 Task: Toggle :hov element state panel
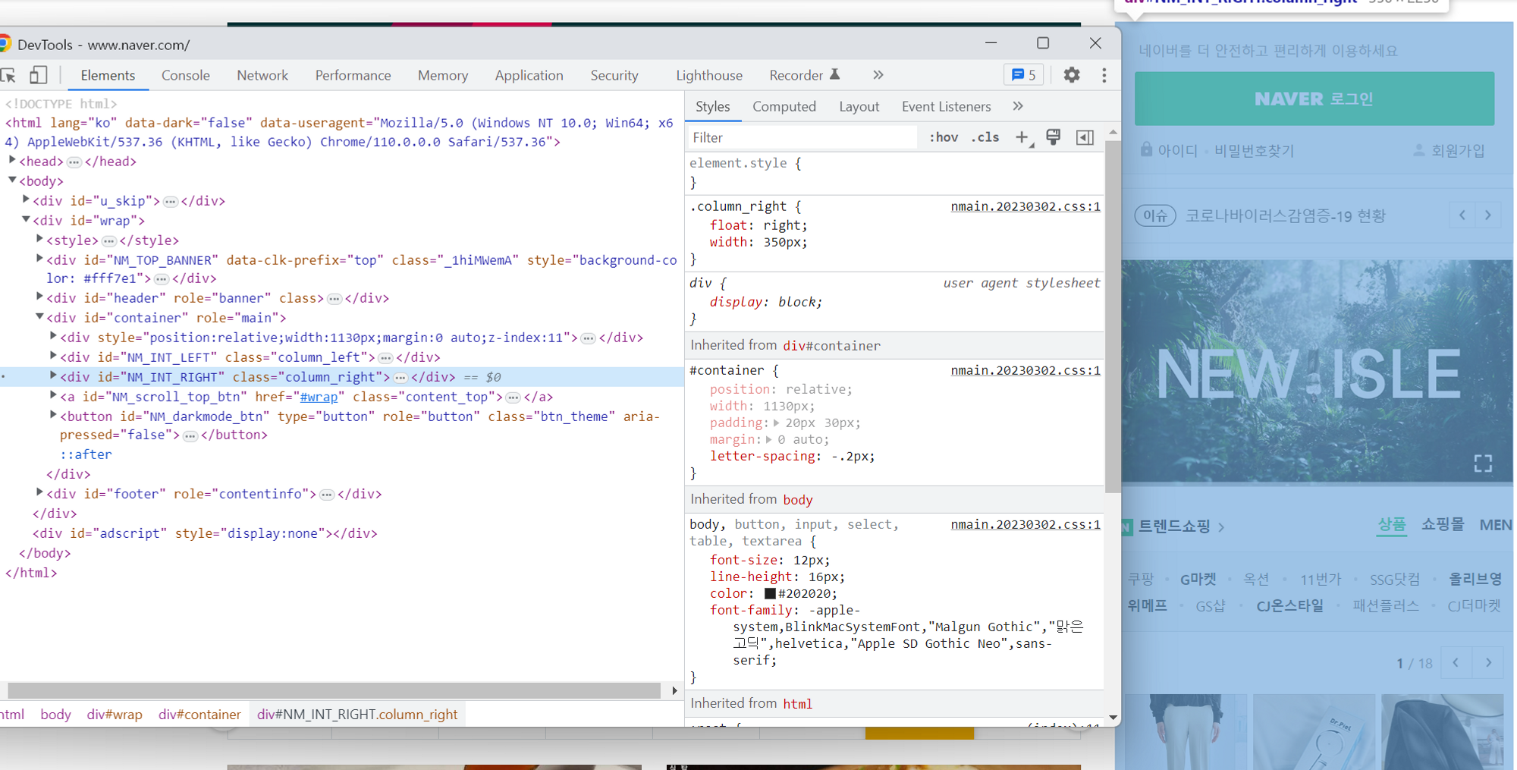pos(944,137)
